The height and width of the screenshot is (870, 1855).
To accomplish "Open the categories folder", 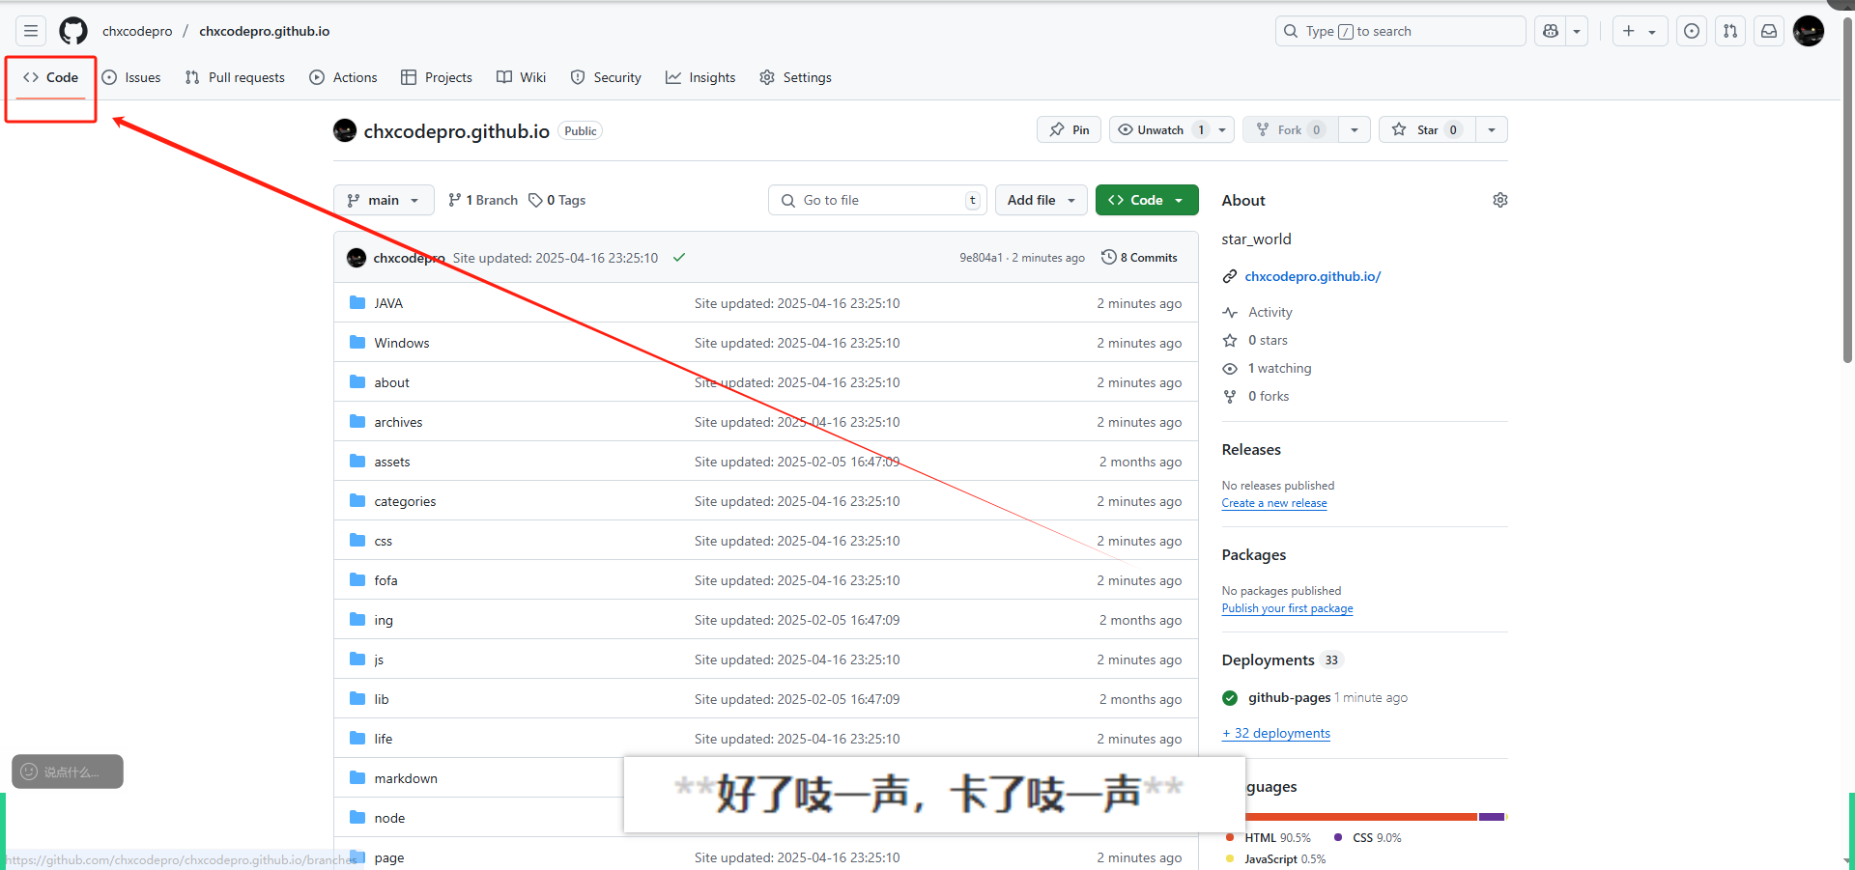I will click(405, 501).
